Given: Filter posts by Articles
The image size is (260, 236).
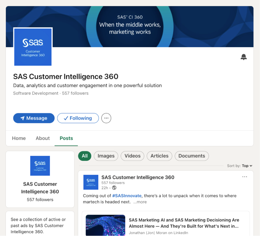Looking at the screenshot, I should click(159, 156).
